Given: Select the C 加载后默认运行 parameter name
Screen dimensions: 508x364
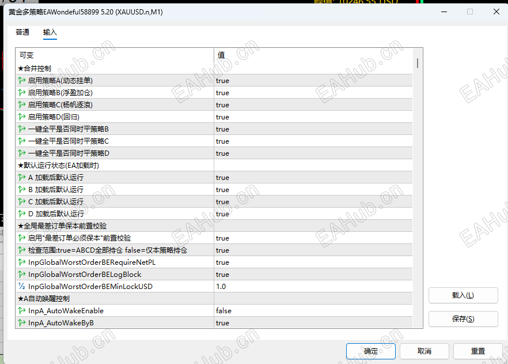Looking at the screenshot, I should (x=56, y=202).
